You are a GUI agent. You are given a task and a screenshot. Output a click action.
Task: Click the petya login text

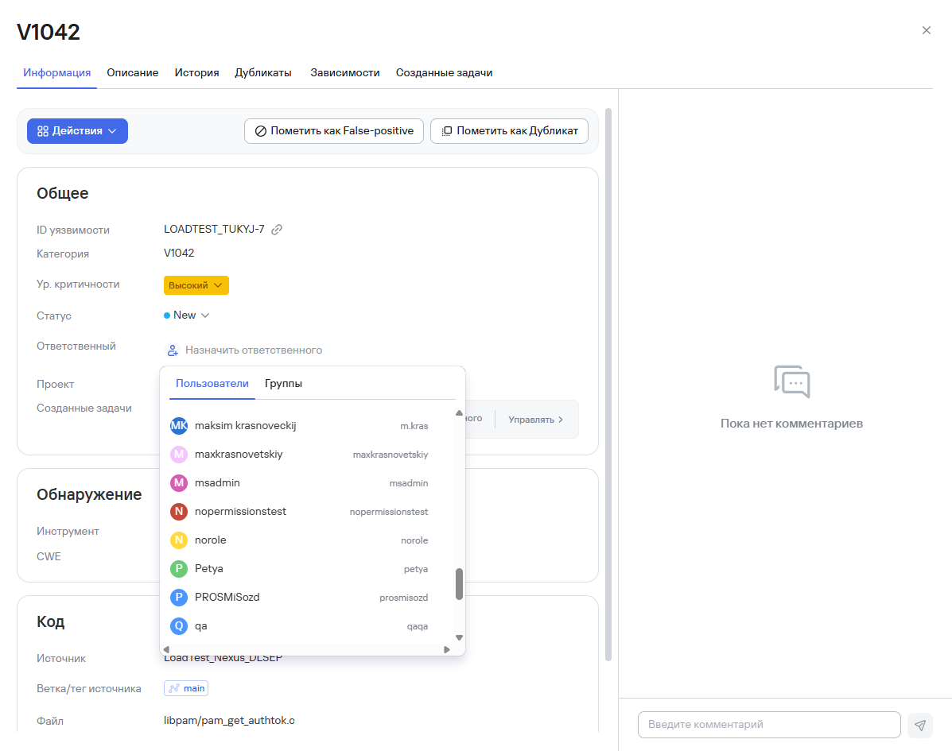click(416, 570)
